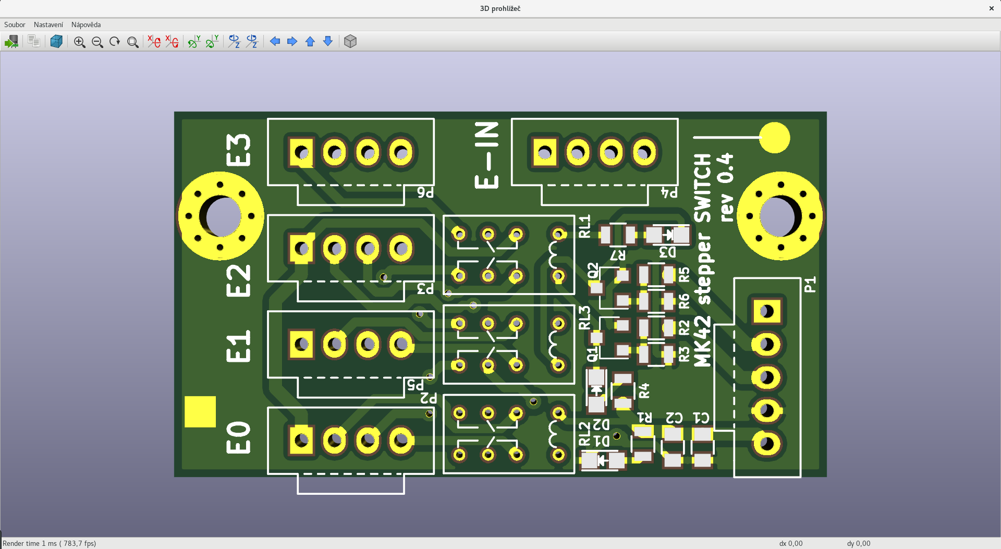
Task: Redraw the 3D view
Action: click(x=115, y=42)
